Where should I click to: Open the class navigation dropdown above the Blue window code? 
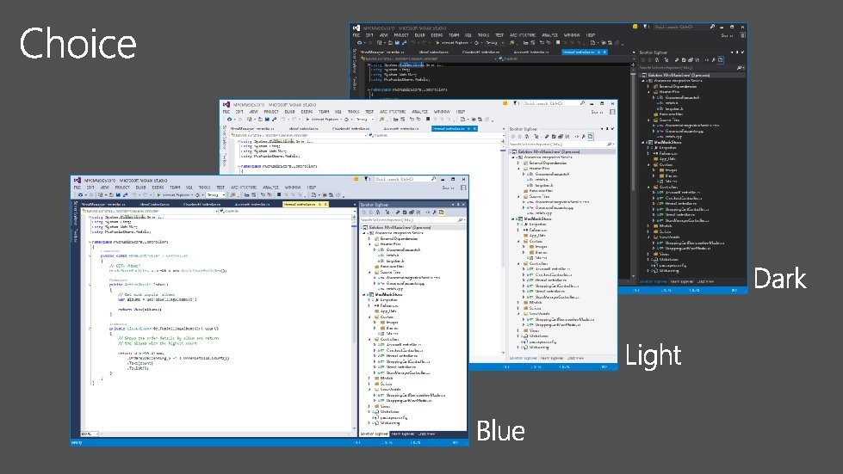point(150,211)
